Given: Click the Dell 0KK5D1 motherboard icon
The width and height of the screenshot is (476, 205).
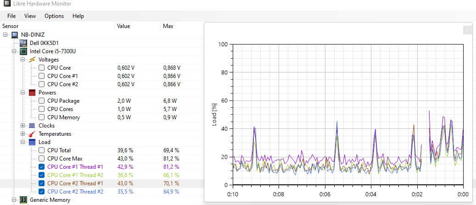Looking at the screenshot, I should point(23,43).
